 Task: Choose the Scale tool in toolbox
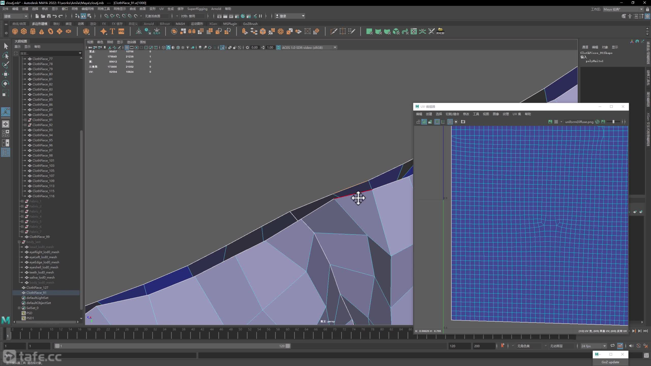tap(6, 93)
